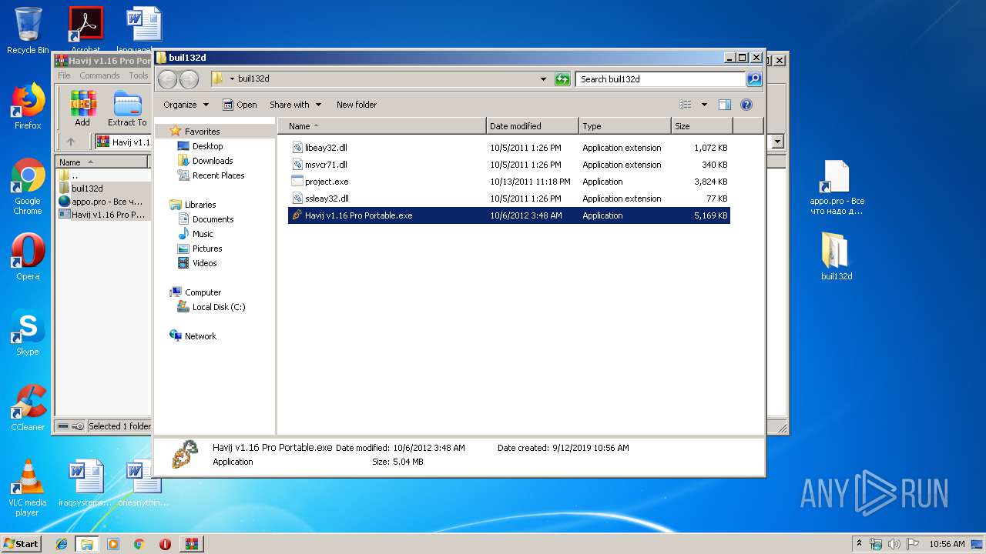Click the Explorer back navigation arrow

(167, 78)
